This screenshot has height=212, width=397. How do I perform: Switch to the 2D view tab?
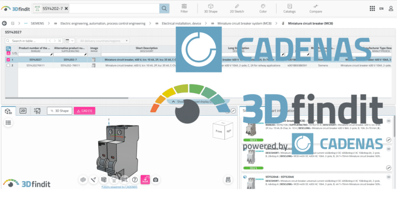(x=23, y=111)
